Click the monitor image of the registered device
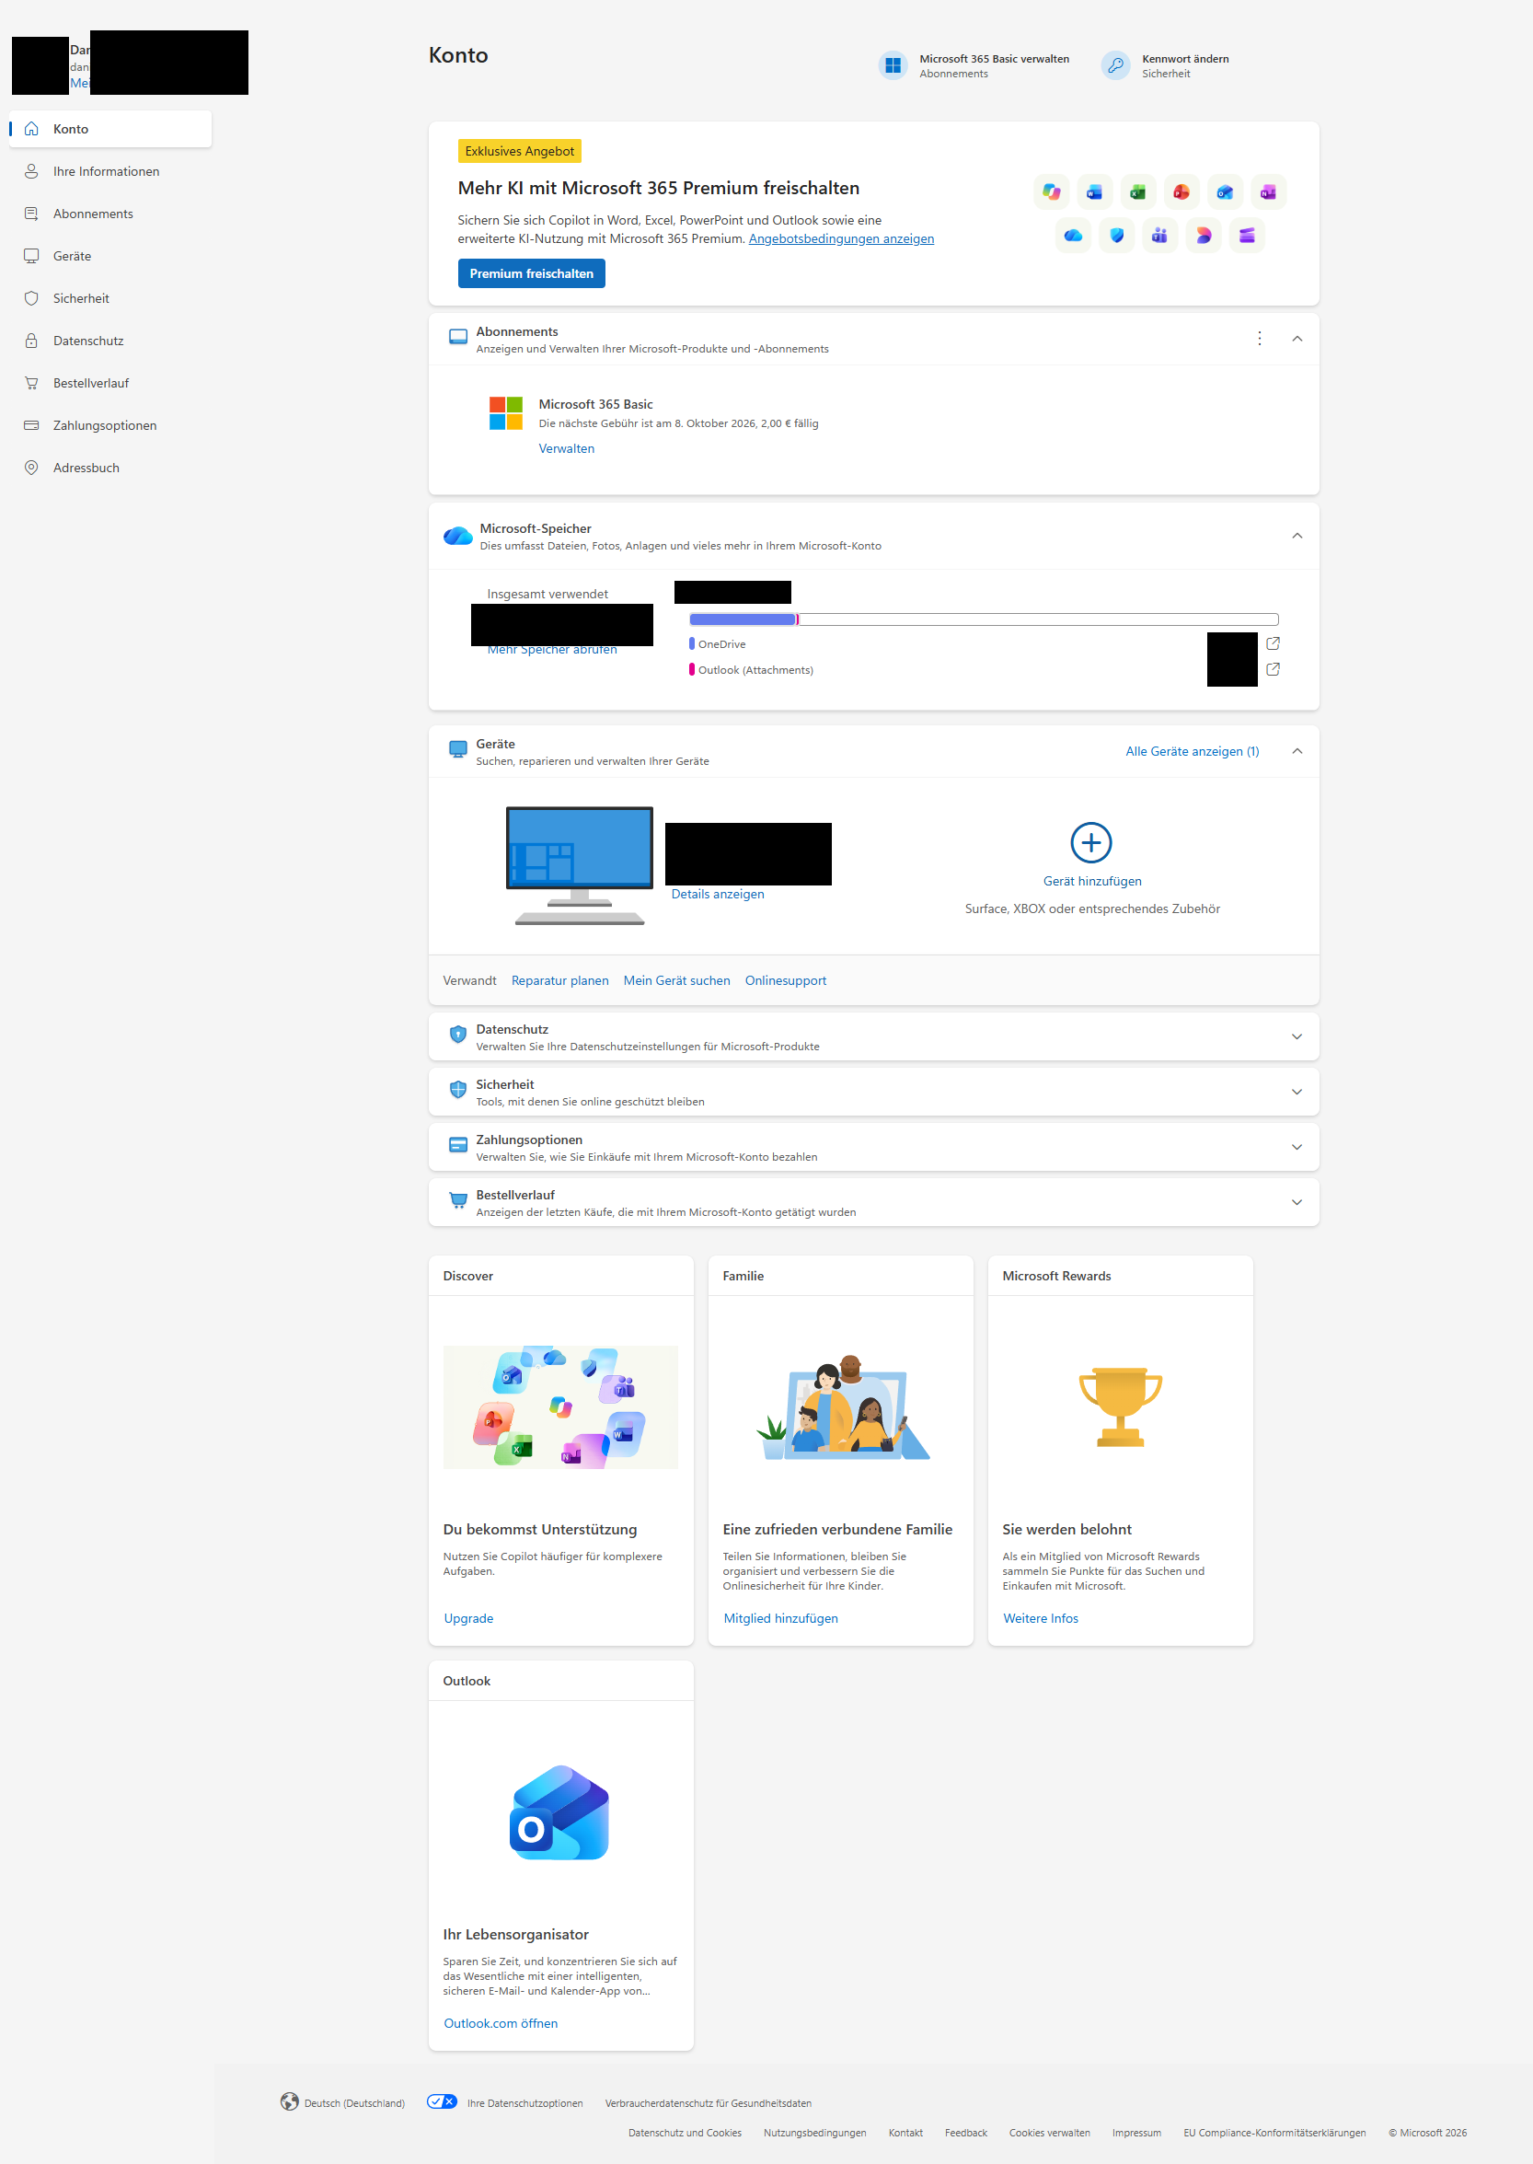The width and height of the screenshot is (1533, 2164). (580, 866)
